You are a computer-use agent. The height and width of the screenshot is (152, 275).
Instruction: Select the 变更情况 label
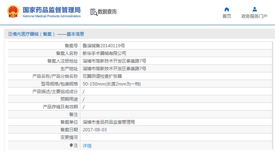69,137
